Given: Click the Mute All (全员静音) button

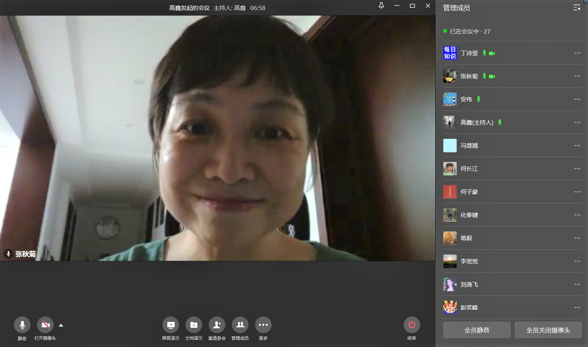Looking at the screenshot, I should click(476, 330).
